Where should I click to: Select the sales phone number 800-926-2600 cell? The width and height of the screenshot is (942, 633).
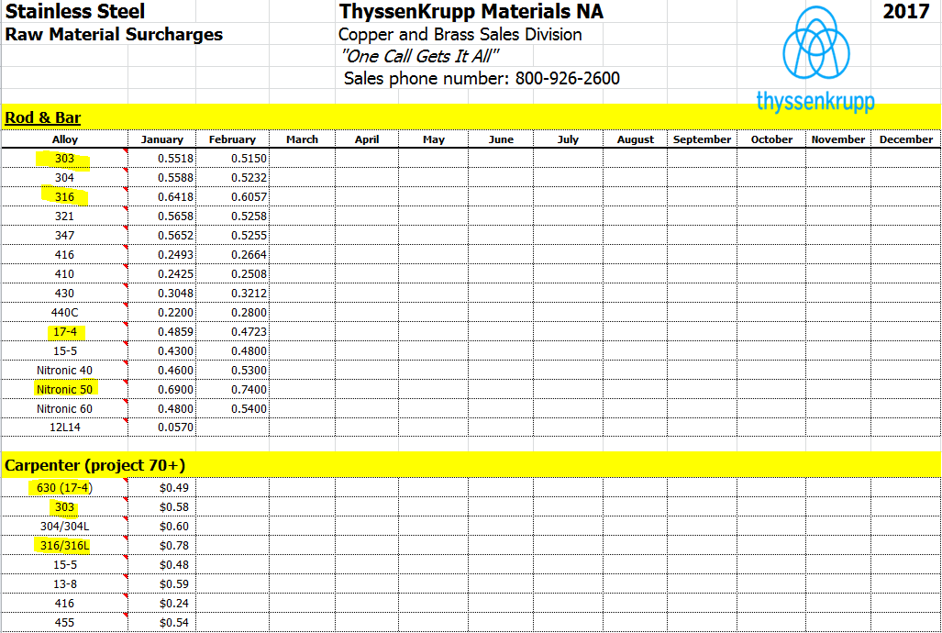482,78
